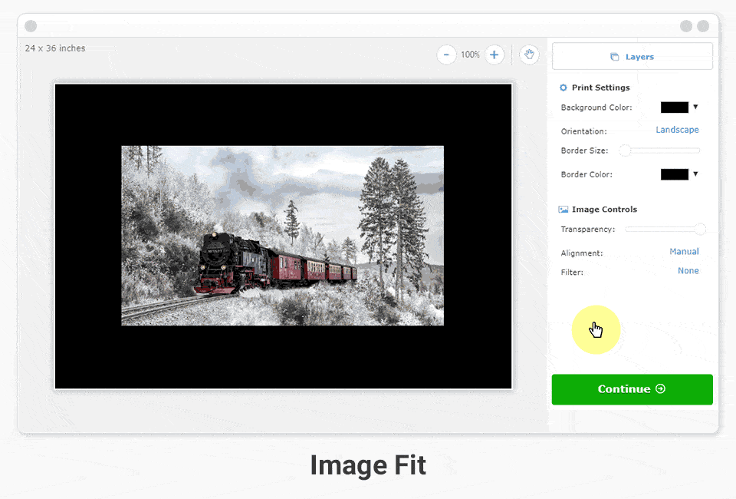The width and height of the screenshot is (736, 499).
Task: Click the Layers panel icon
Action: (x=614, y=56)
